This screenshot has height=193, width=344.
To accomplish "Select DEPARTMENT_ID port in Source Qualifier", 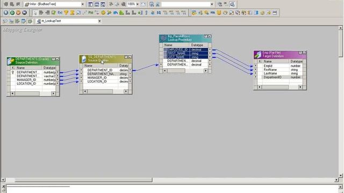I will pyautogui.click(x=100, y=70).
